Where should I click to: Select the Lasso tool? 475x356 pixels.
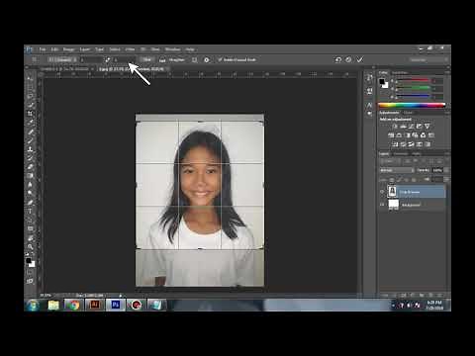pyautogui.click(x=30, y=97)
